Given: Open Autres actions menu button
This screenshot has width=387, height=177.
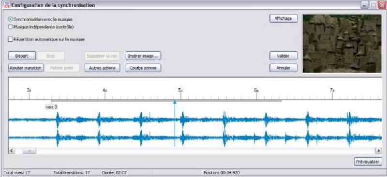Looking at the screenshot, I should coord(103,68).
